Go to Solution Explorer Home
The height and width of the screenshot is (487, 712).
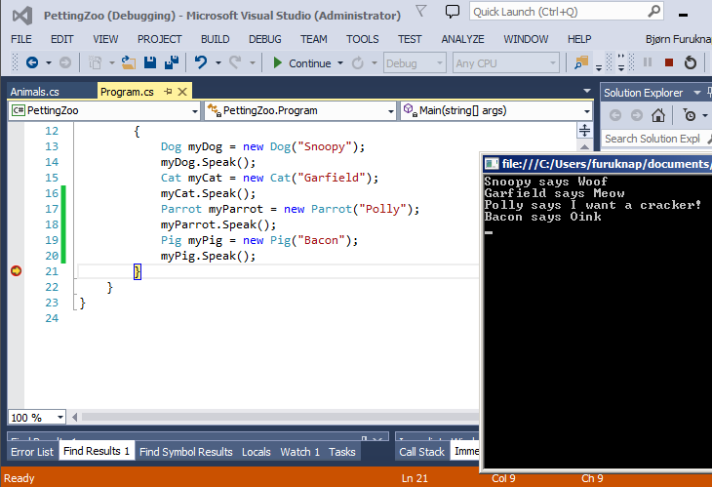tap(658, 115)
